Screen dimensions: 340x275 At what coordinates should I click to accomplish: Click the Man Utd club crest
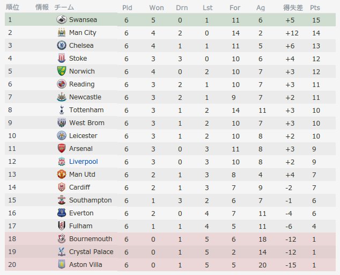(61, 175)
